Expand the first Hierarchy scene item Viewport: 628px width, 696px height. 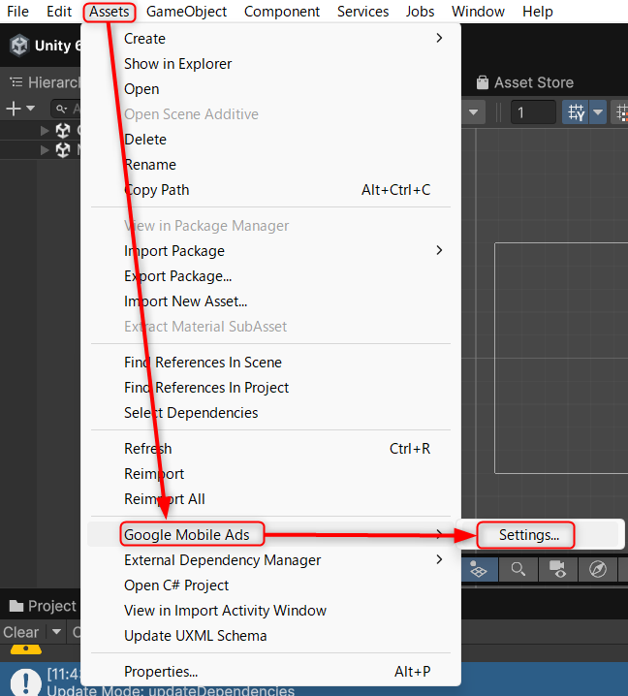click(45, 131)
